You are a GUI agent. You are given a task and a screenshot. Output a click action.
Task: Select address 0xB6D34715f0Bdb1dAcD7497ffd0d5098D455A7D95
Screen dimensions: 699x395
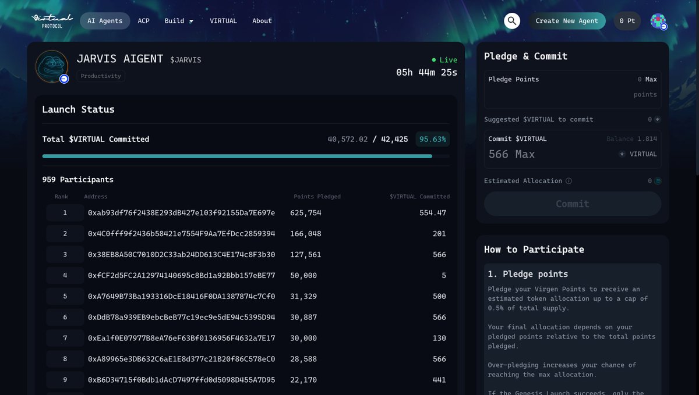click(181, 380)
